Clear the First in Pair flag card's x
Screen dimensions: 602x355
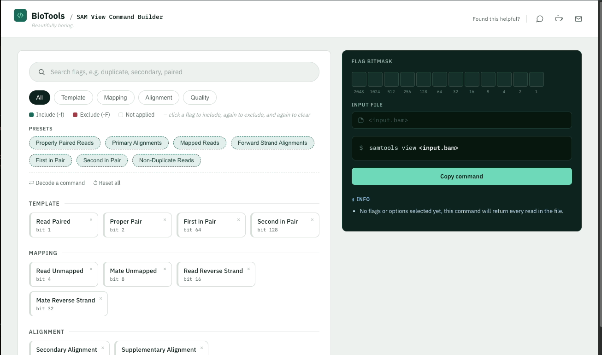click(x=239, y=219)
